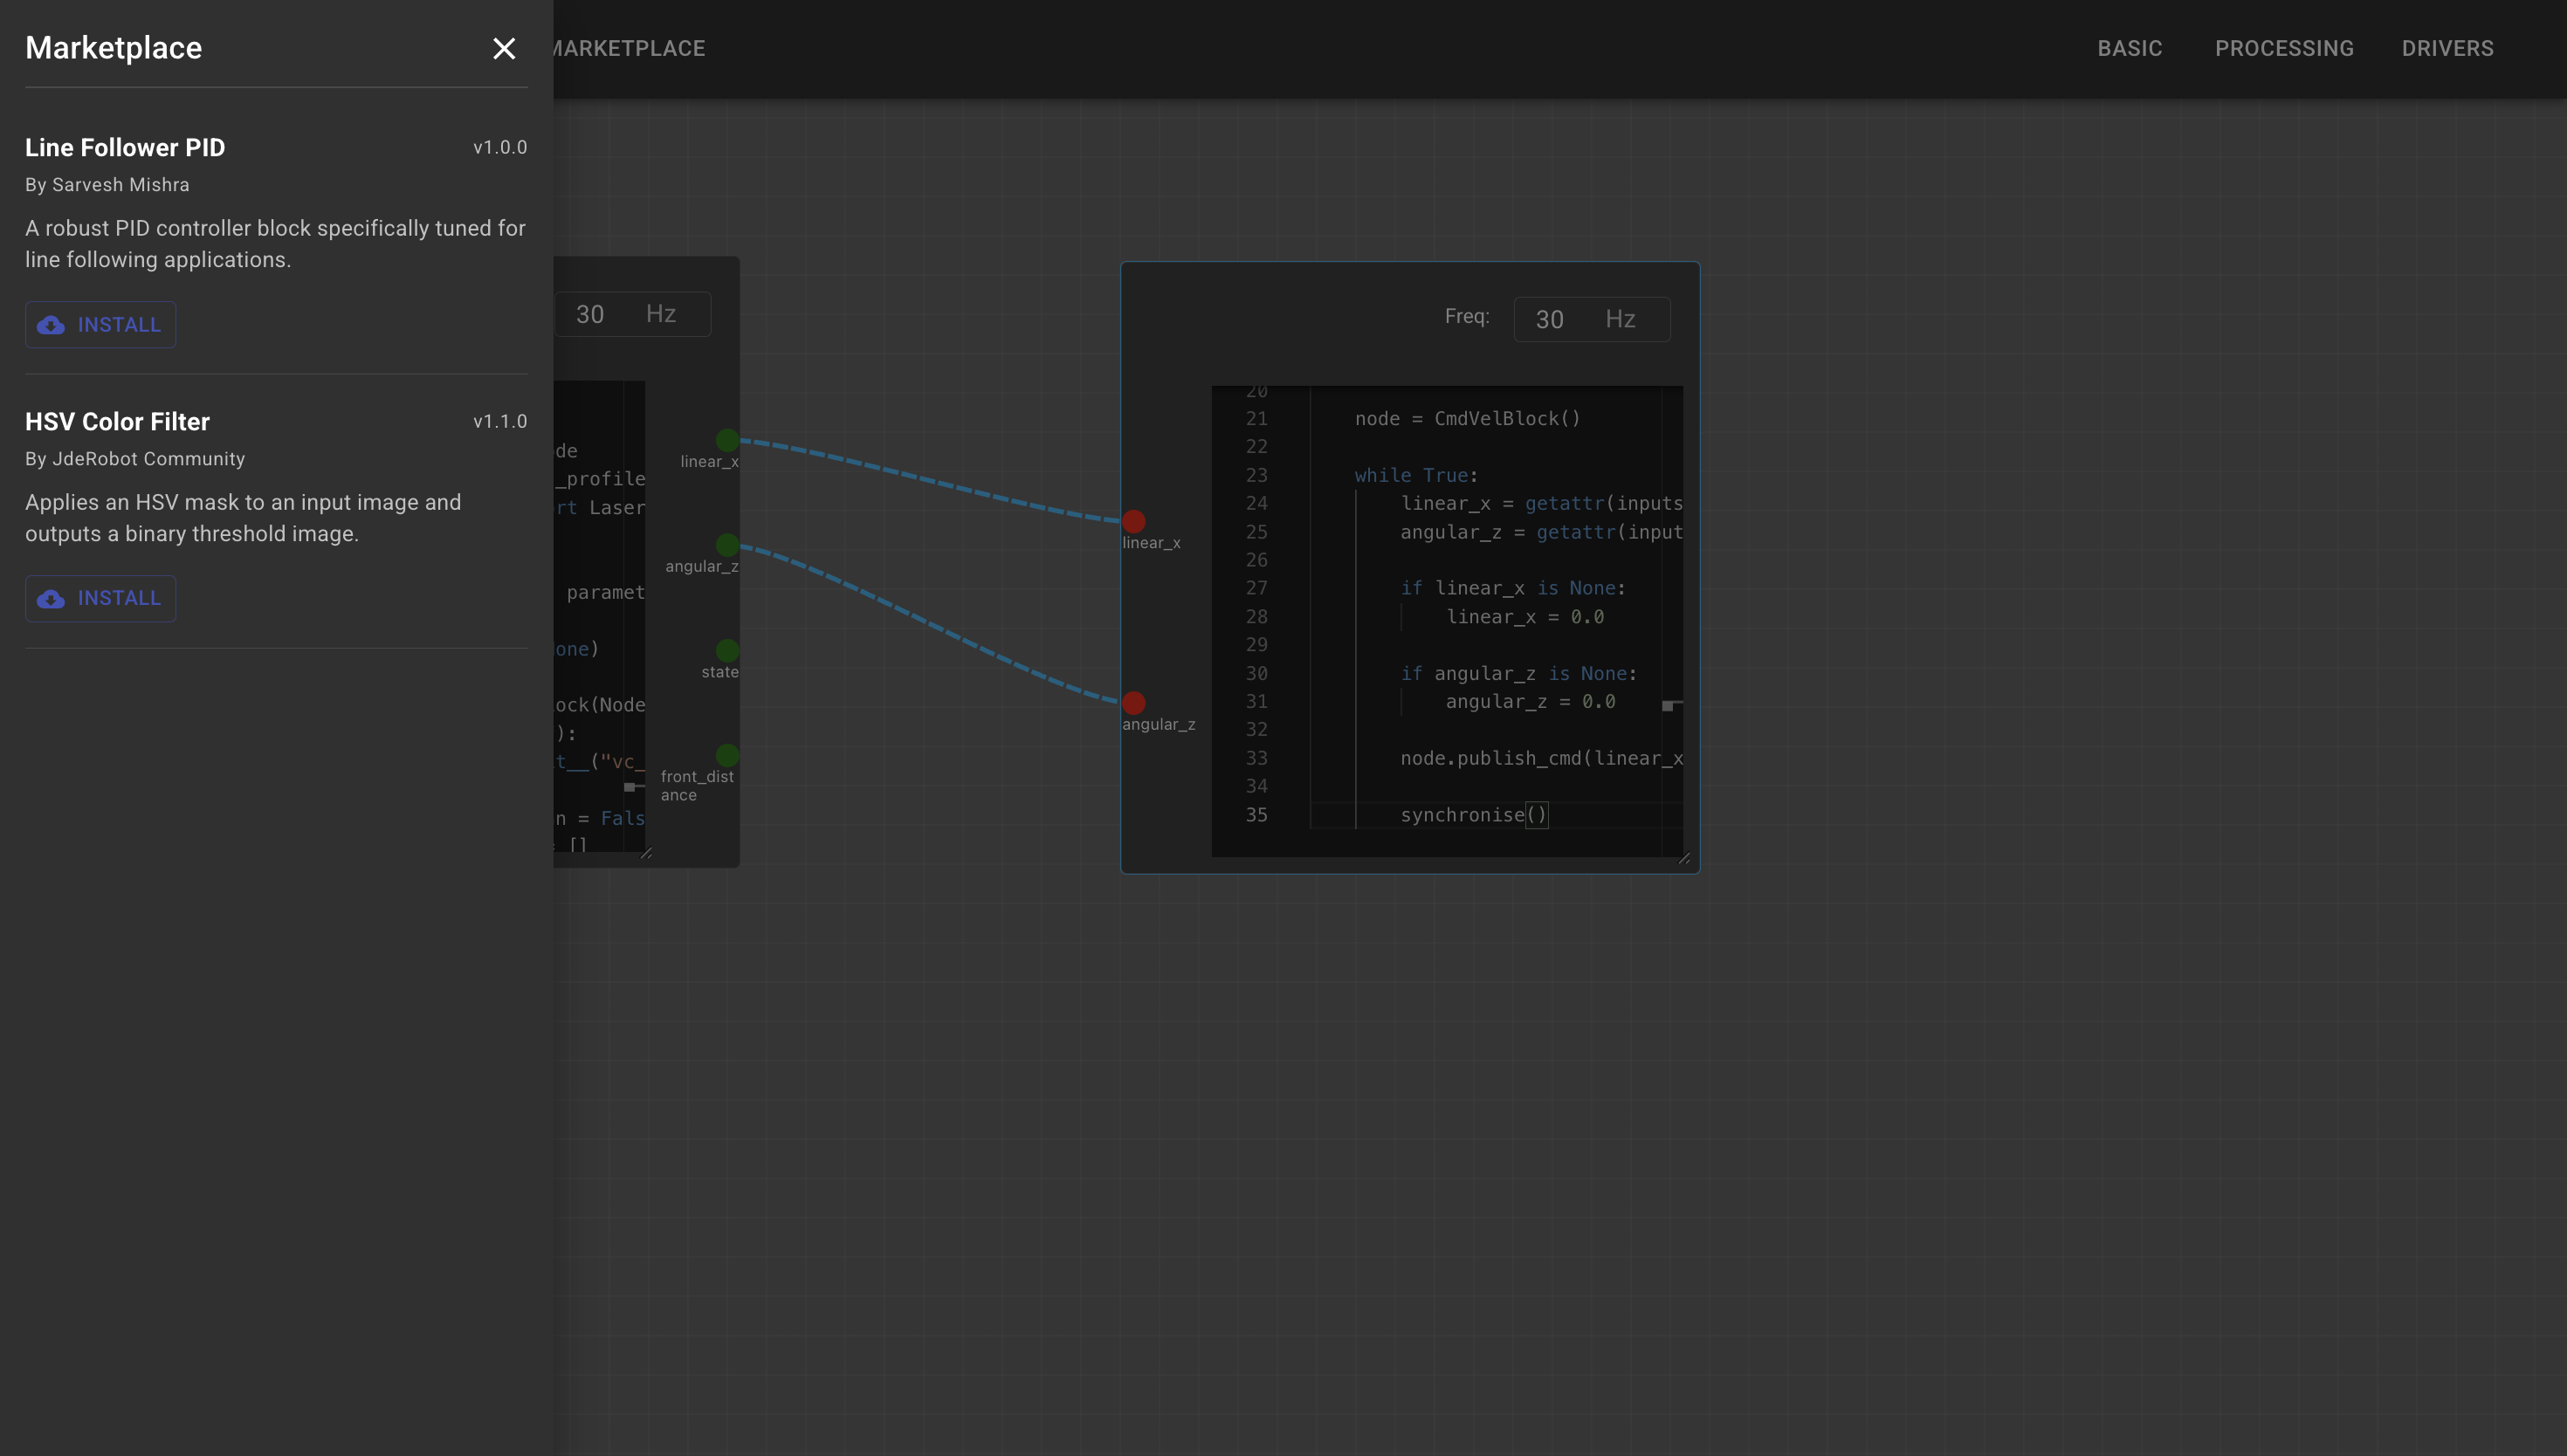This screenshot has height=1456, width=2567.
Task: Click the left block's 30 Hz frequency field
Action: tap(633, 314)
